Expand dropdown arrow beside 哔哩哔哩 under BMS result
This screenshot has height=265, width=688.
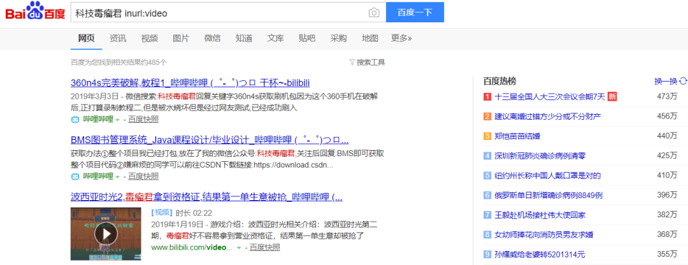coord(117,177)
